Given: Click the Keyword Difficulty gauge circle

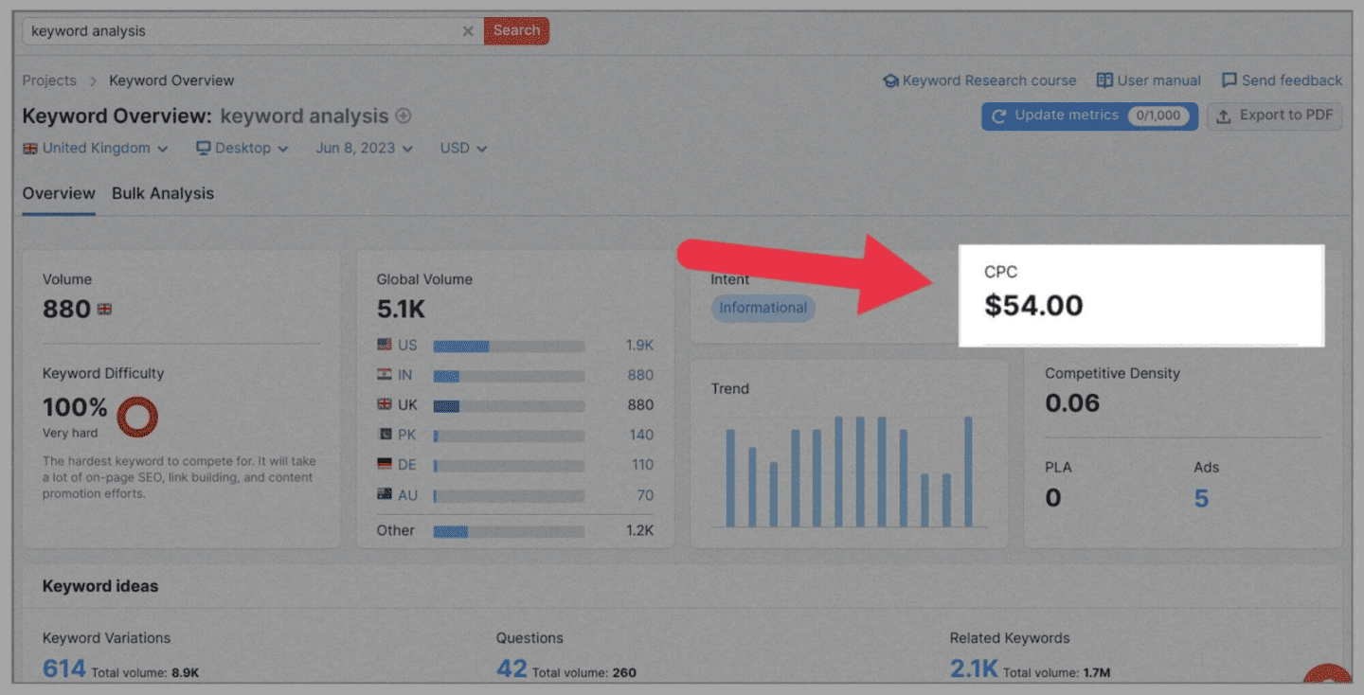Looking at the screenshot, I should (137, 416).
